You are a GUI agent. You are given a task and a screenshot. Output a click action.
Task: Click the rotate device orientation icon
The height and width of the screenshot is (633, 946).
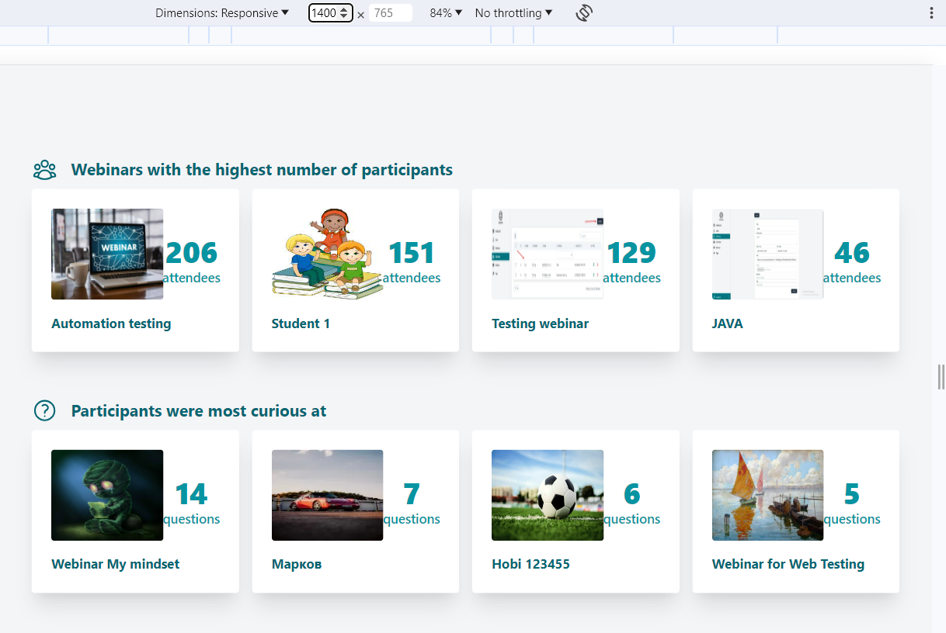(x=584, y=13)
